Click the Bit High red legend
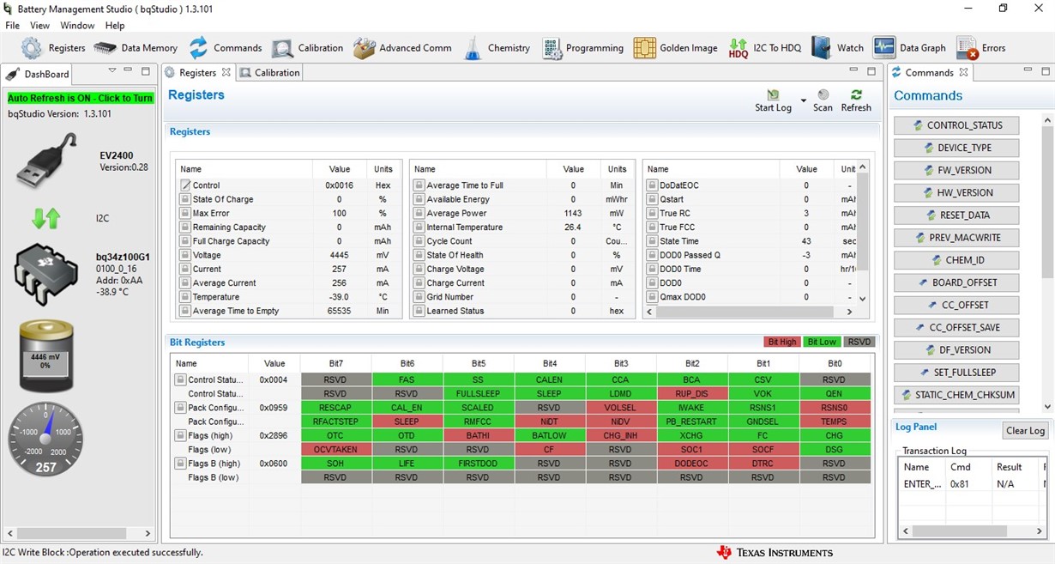The height and width of the screenshot is (564, 1055). click(782, 342)
